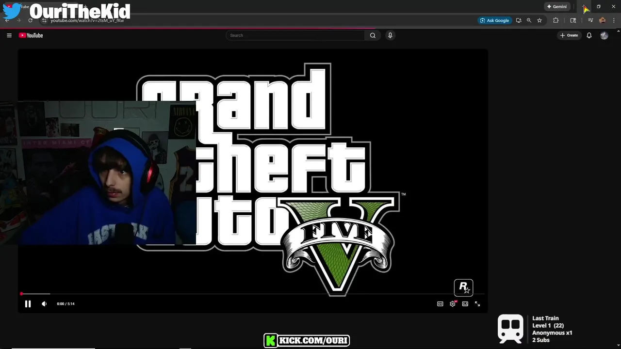Click the Rockstar channel watermark in video

click(463, 287)
